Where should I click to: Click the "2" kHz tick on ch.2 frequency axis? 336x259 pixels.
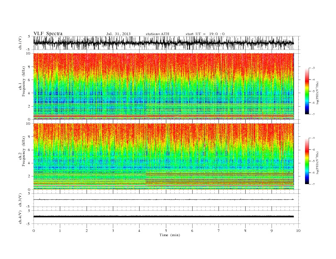point(30,176)
